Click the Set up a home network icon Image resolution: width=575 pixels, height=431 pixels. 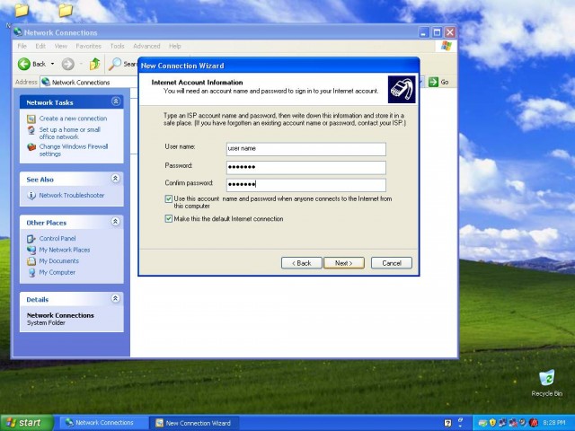31,130
